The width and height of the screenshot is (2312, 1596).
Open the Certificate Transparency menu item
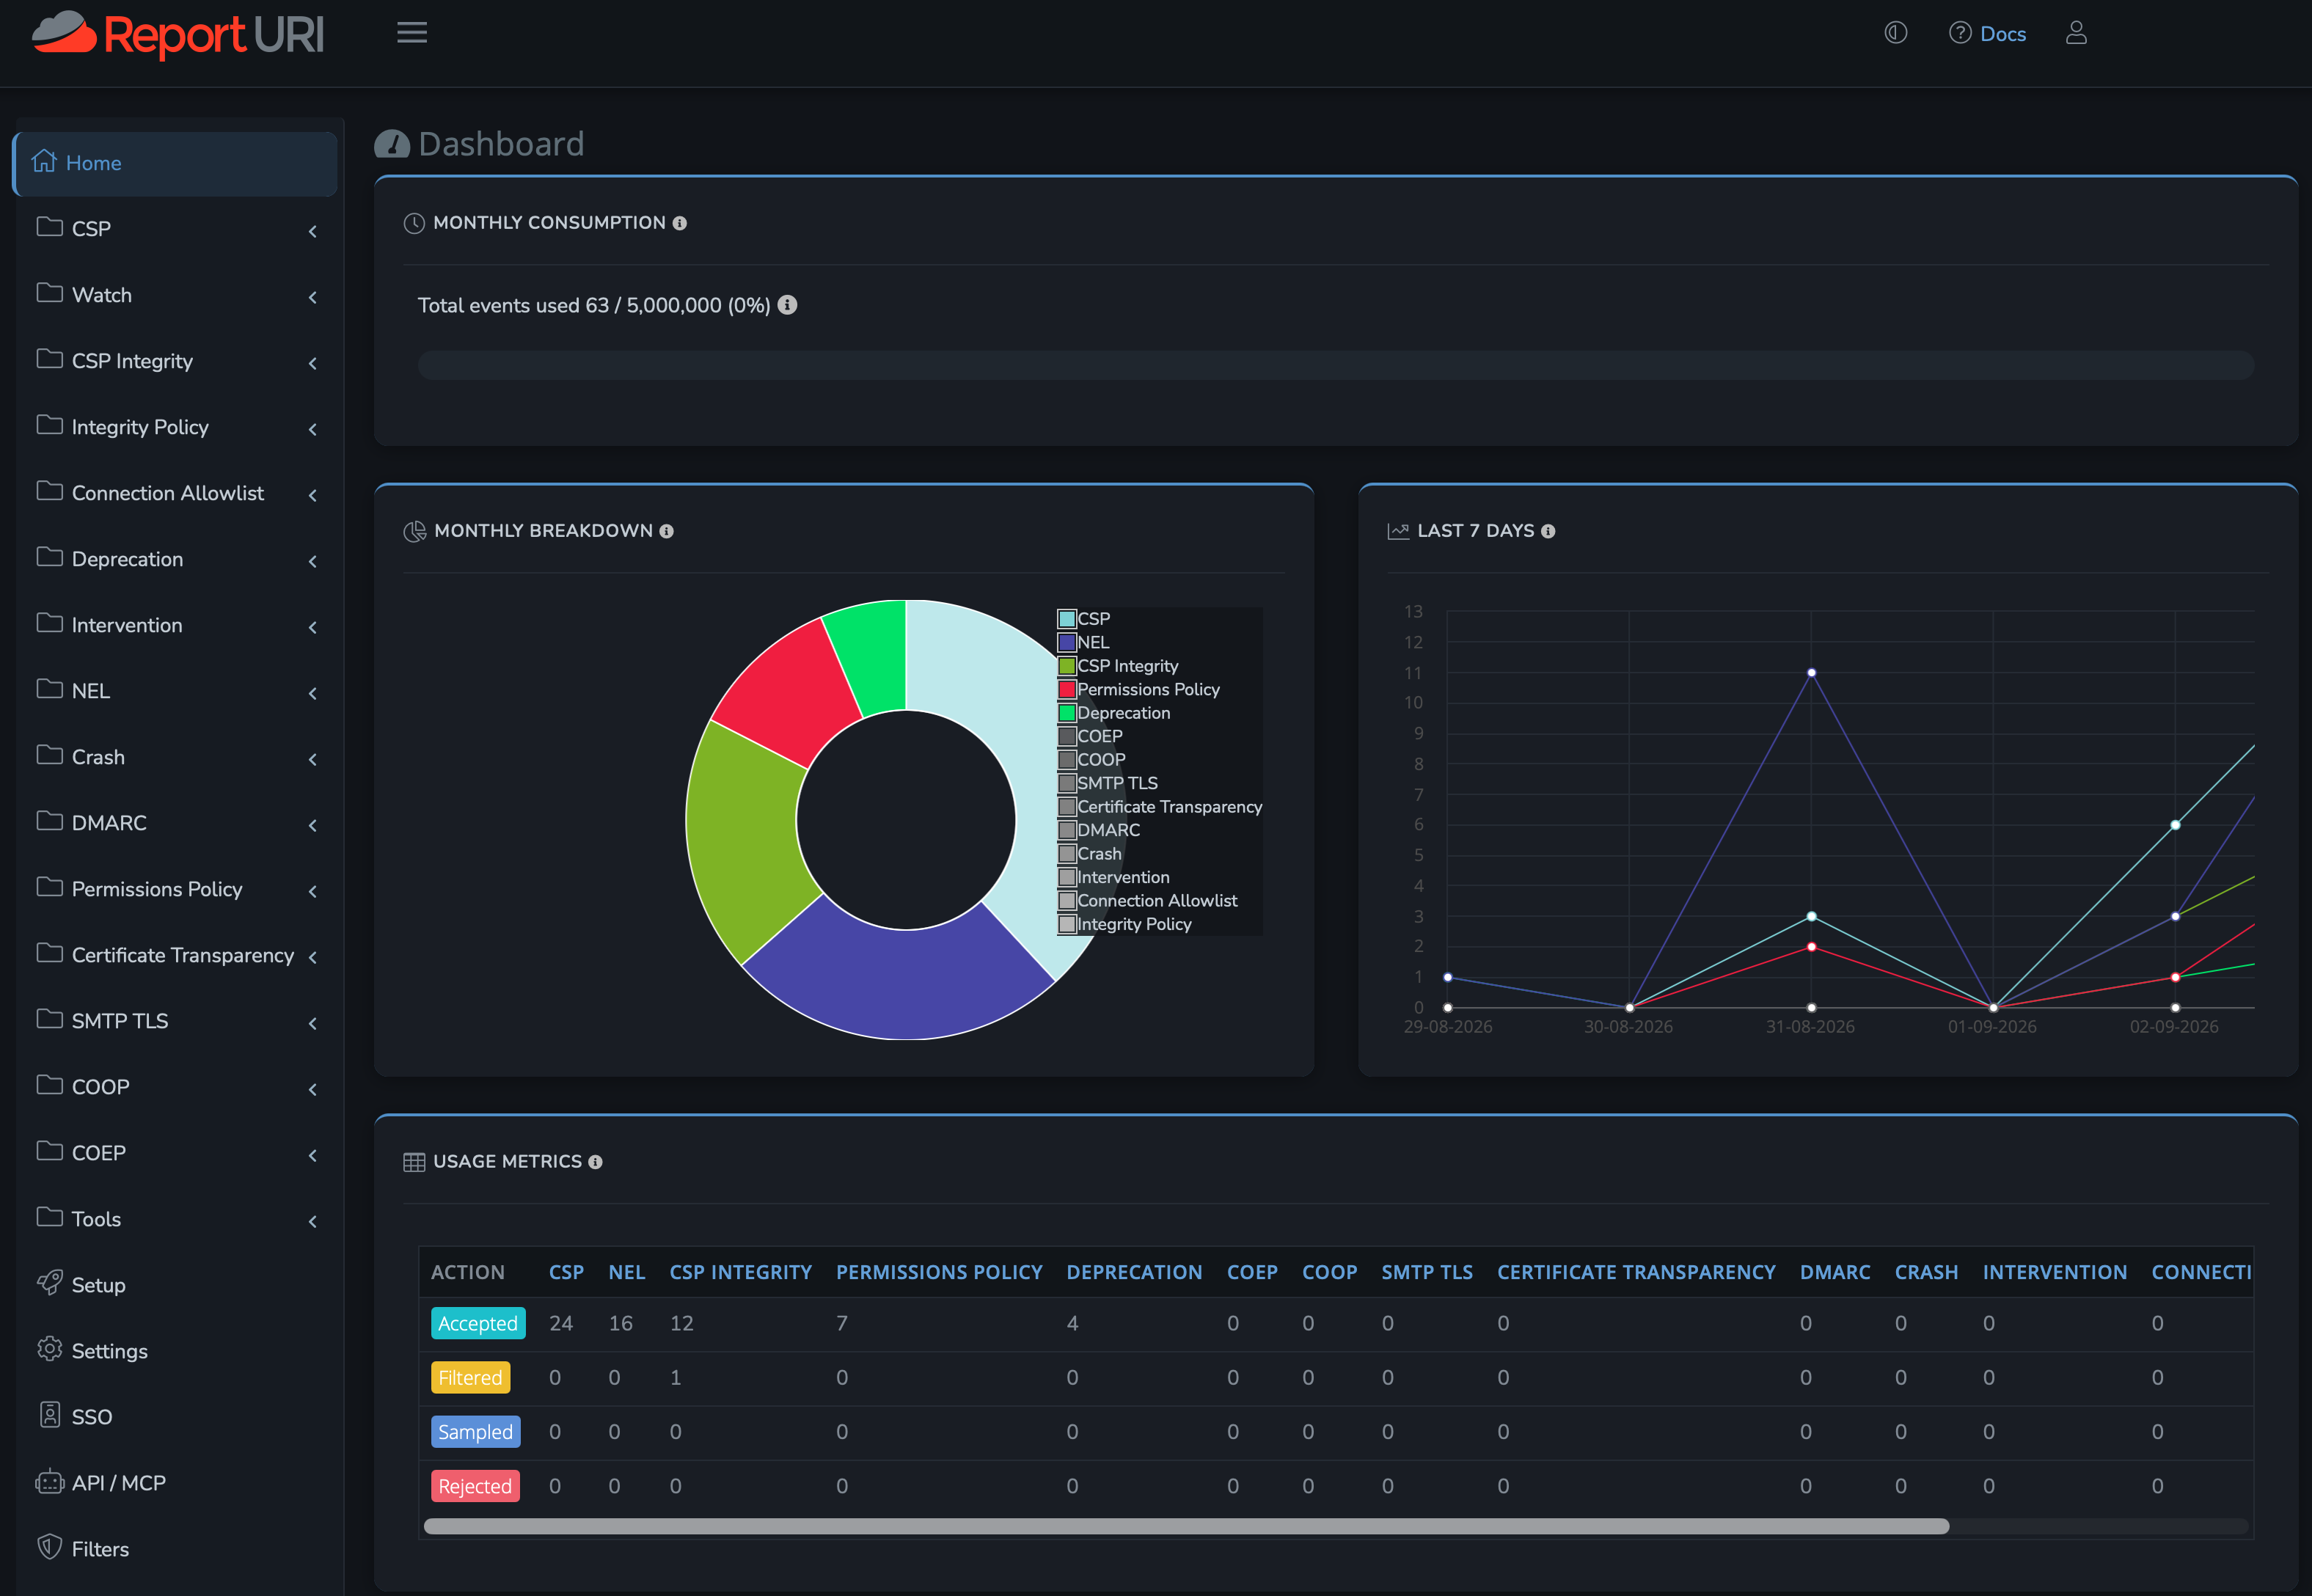pyautogui.click(x=176, y=955)
